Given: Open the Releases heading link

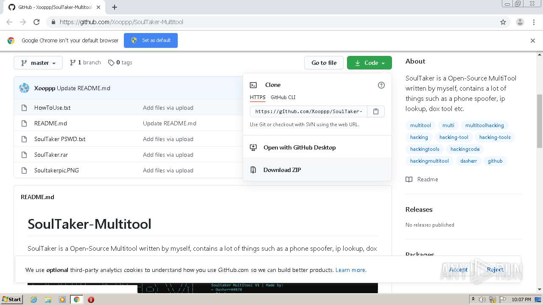Looking at the screenshot, I should pos(419,209).
